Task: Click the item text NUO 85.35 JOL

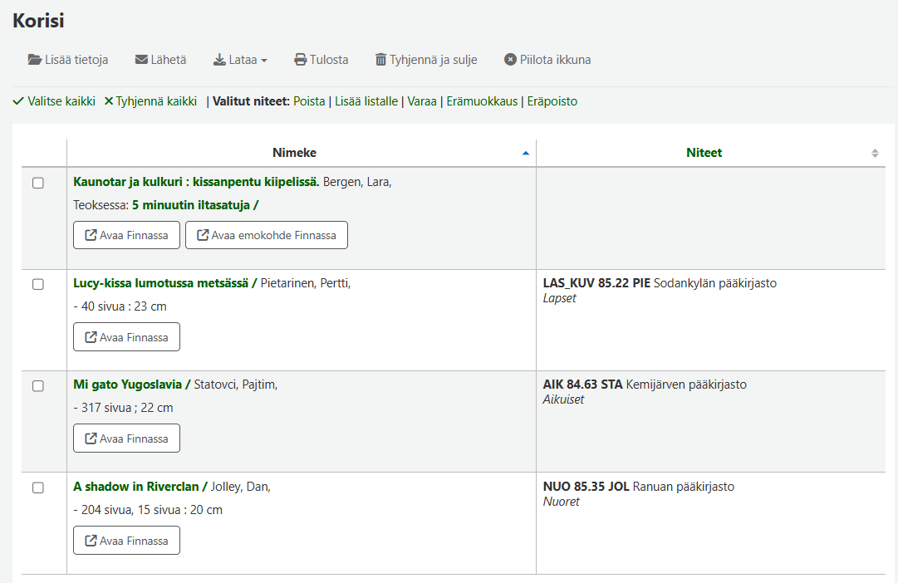Action: 586,486
